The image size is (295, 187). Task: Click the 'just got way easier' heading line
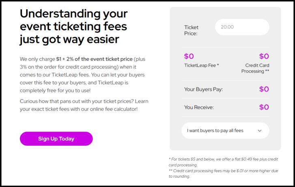69,39
